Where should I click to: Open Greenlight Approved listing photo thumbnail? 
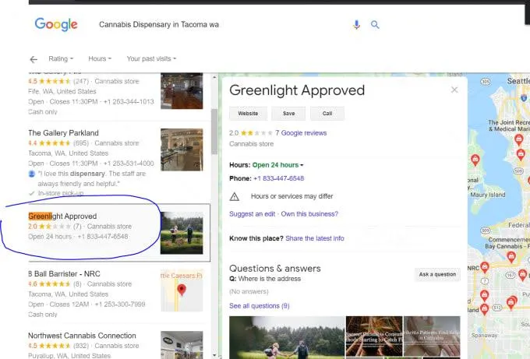pyautogui.click(x=182, y=233)
